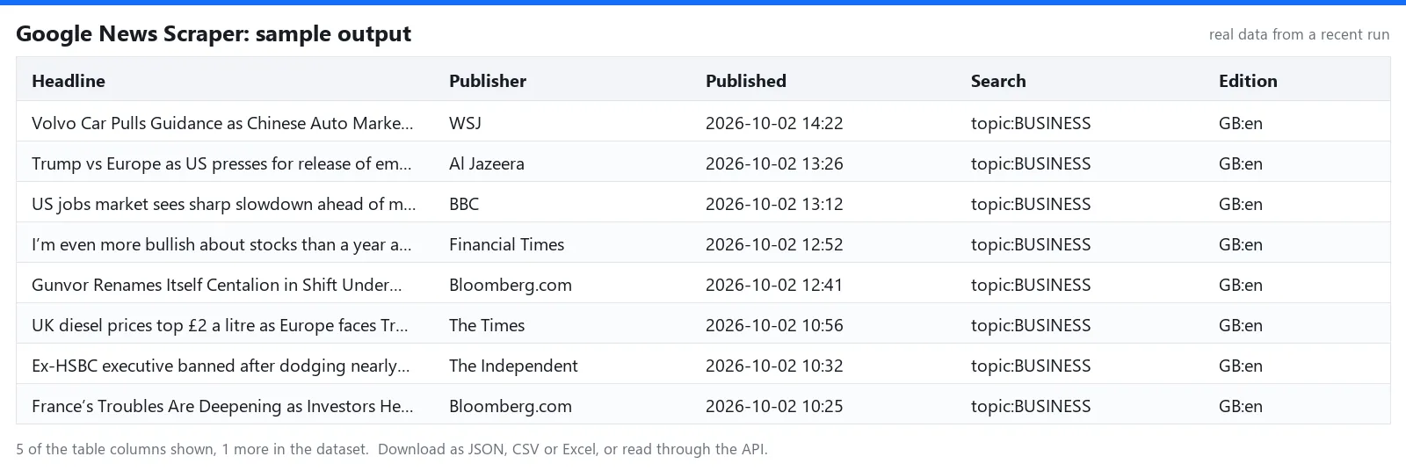Click GB:en in The Times row

point(1241,325)
